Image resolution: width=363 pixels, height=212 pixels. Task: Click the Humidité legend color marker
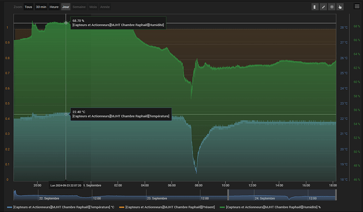[x=222, y=207]
